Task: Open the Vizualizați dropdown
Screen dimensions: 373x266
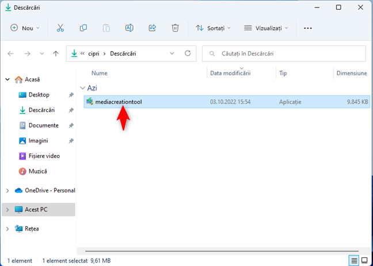Action: pos(266,28)
